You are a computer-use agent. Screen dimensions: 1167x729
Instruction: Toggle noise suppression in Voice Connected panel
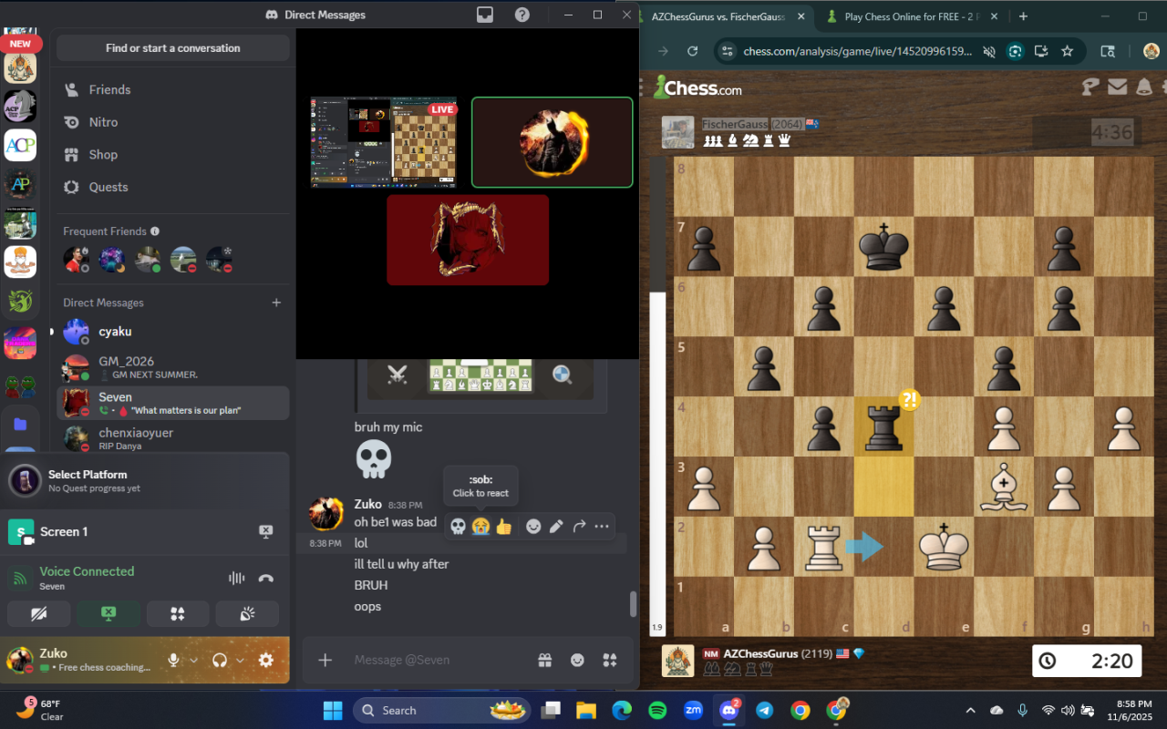(236, 578)
